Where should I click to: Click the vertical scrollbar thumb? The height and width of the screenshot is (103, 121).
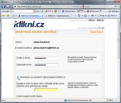pos(118,40)
